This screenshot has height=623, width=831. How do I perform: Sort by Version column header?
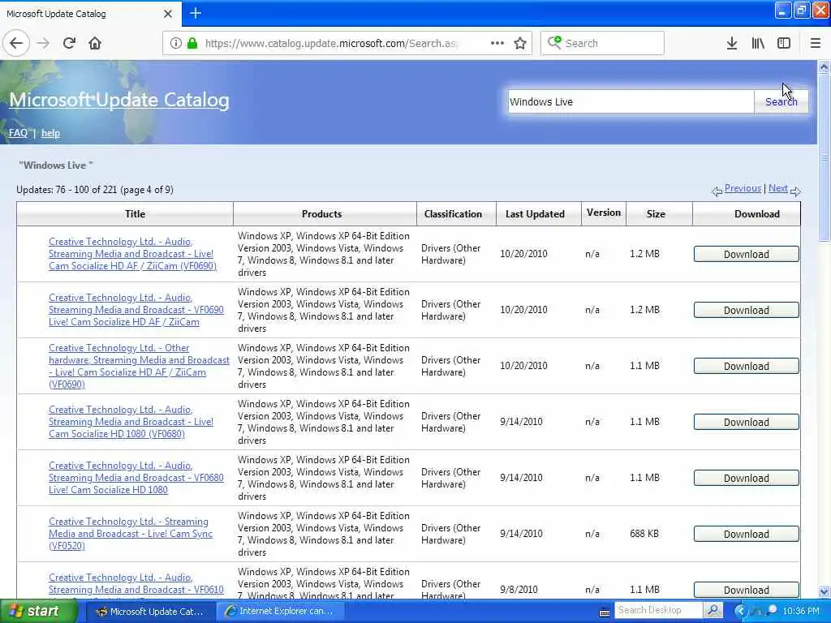tap(604, 213)
